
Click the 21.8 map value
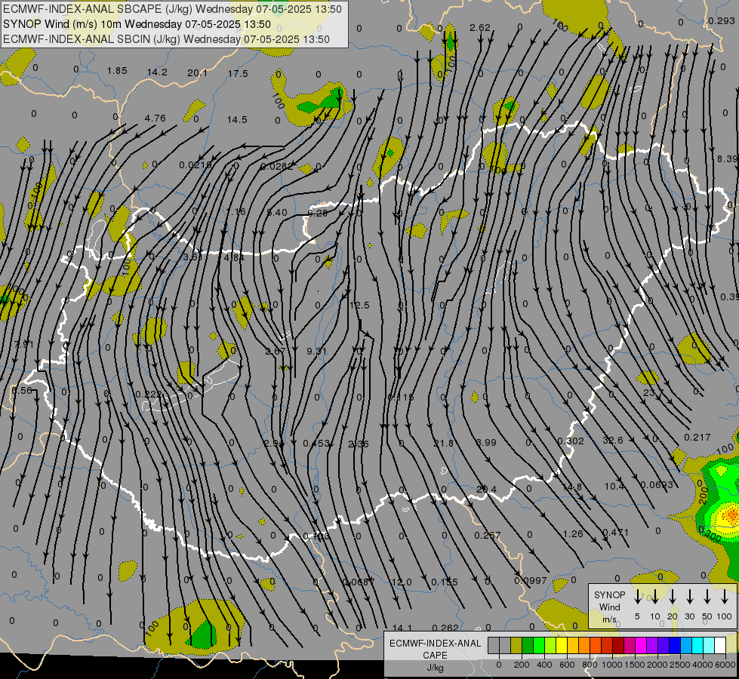tap(444, 444)
